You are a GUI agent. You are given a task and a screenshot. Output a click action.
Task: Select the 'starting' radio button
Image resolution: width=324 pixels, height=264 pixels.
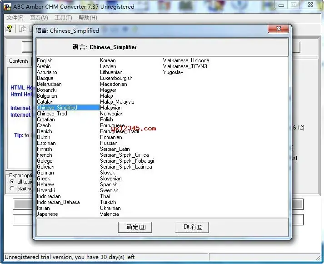[x=12, y=189]
